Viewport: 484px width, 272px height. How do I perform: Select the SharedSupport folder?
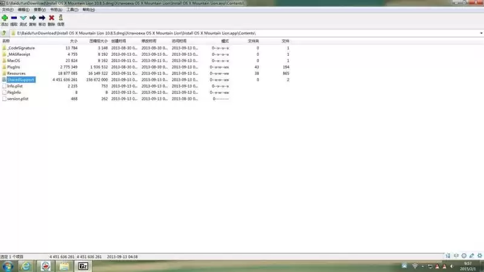(21, 80)
